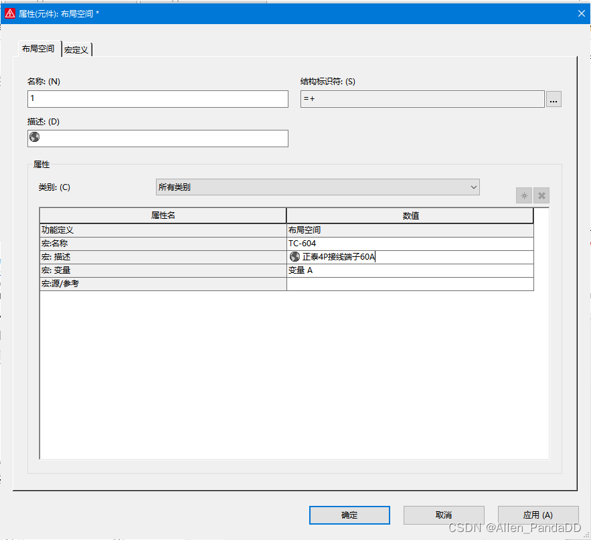Click the new property star icon

coord(524,196)
